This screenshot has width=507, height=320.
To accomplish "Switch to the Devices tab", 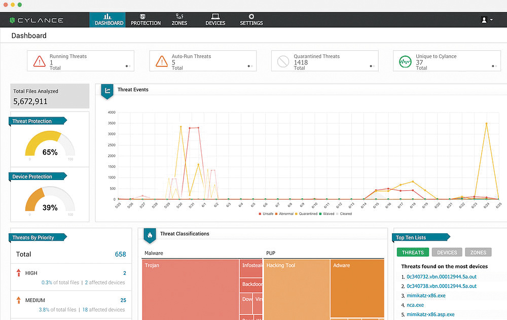I will coord(215,20).
